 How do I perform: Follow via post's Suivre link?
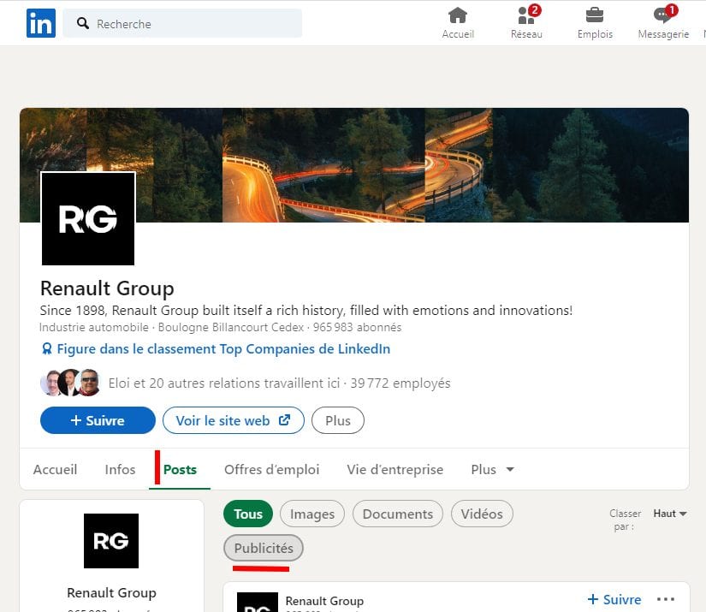[614, 599]
